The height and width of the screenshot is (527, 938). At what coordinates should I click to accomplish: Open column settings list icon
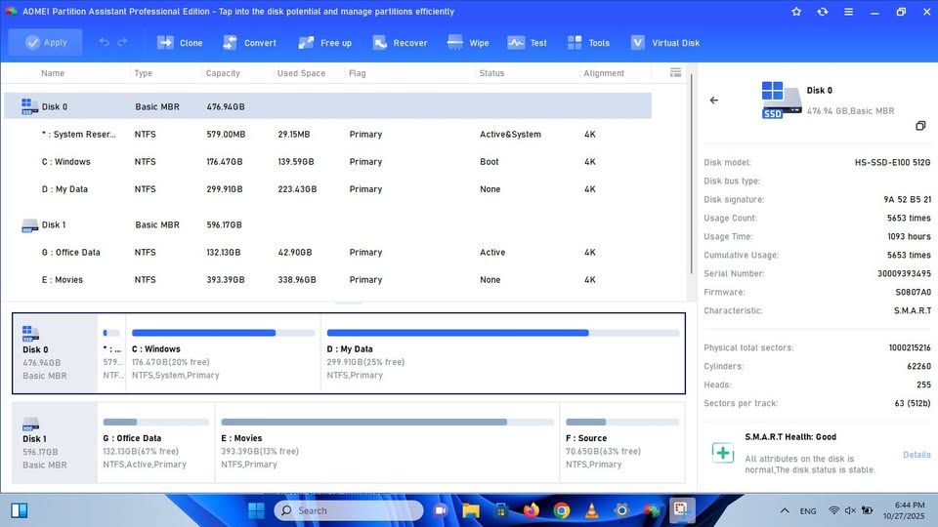[x=675, y=72]
